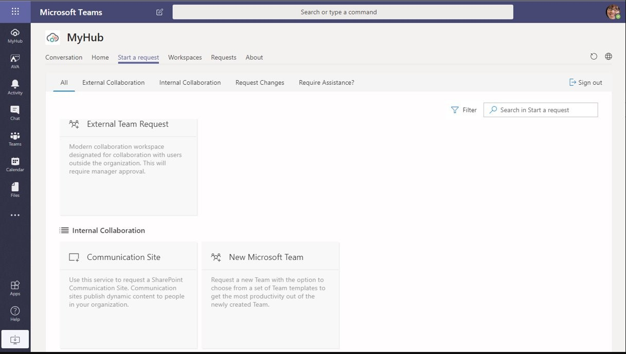Switch to the Conversation tab

(x=64, y=58)
